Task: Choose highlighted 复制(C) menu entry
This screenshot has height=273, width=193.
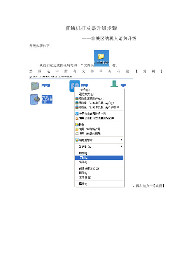Action: (x=99, y=157)
